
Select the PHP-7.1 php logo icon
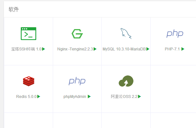[175, 34]
